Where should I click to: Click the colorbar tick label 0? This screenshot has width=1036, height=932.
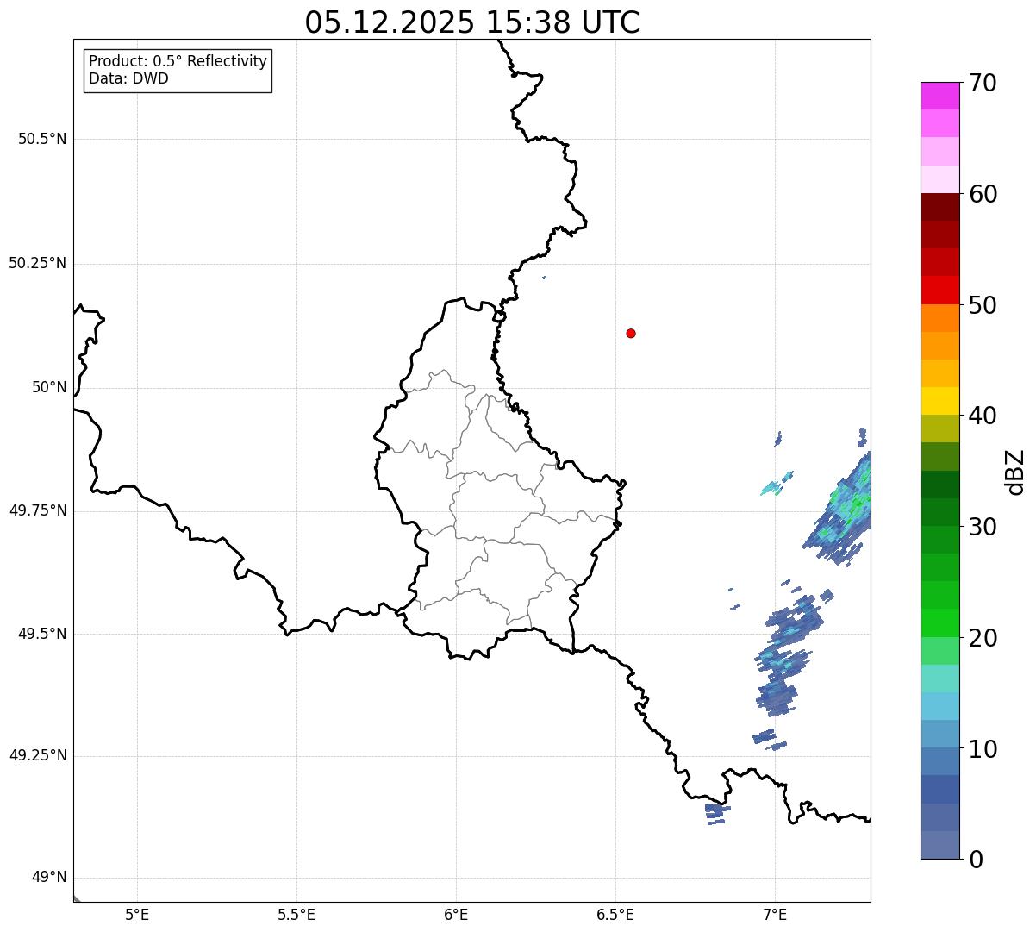pos(976,860)
